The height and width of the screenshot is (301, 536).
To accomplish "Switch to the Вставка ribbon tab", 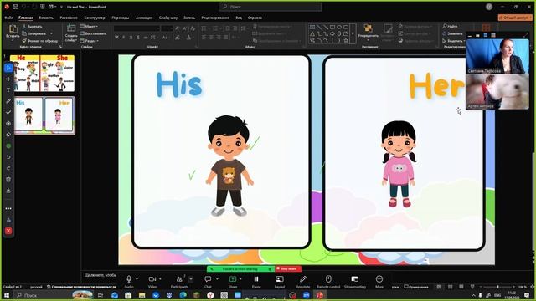I will point(46,18).
